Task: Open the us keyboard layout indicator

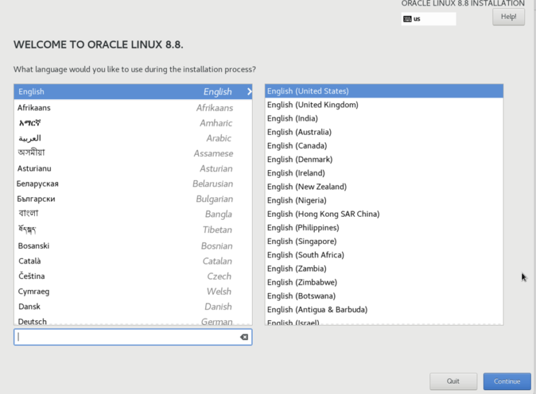Action: pyautogui.click(x=429, y=19)
